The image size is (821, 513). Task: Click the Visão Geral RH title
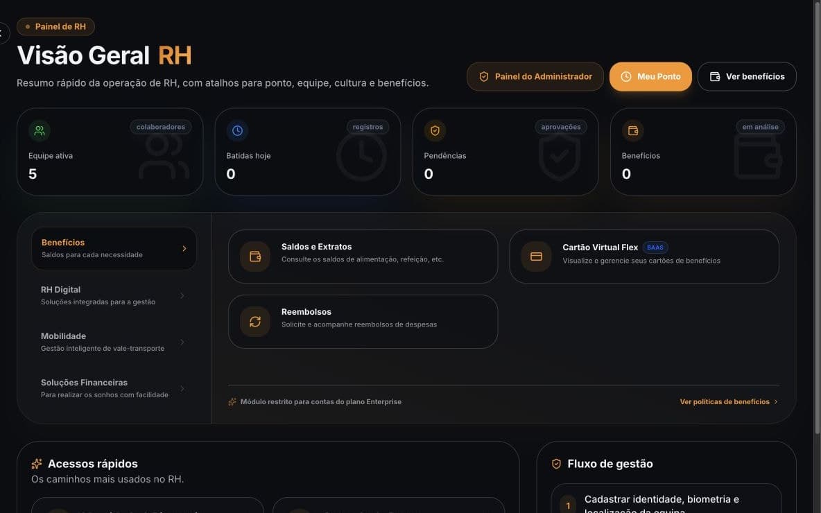pos(104,55)
